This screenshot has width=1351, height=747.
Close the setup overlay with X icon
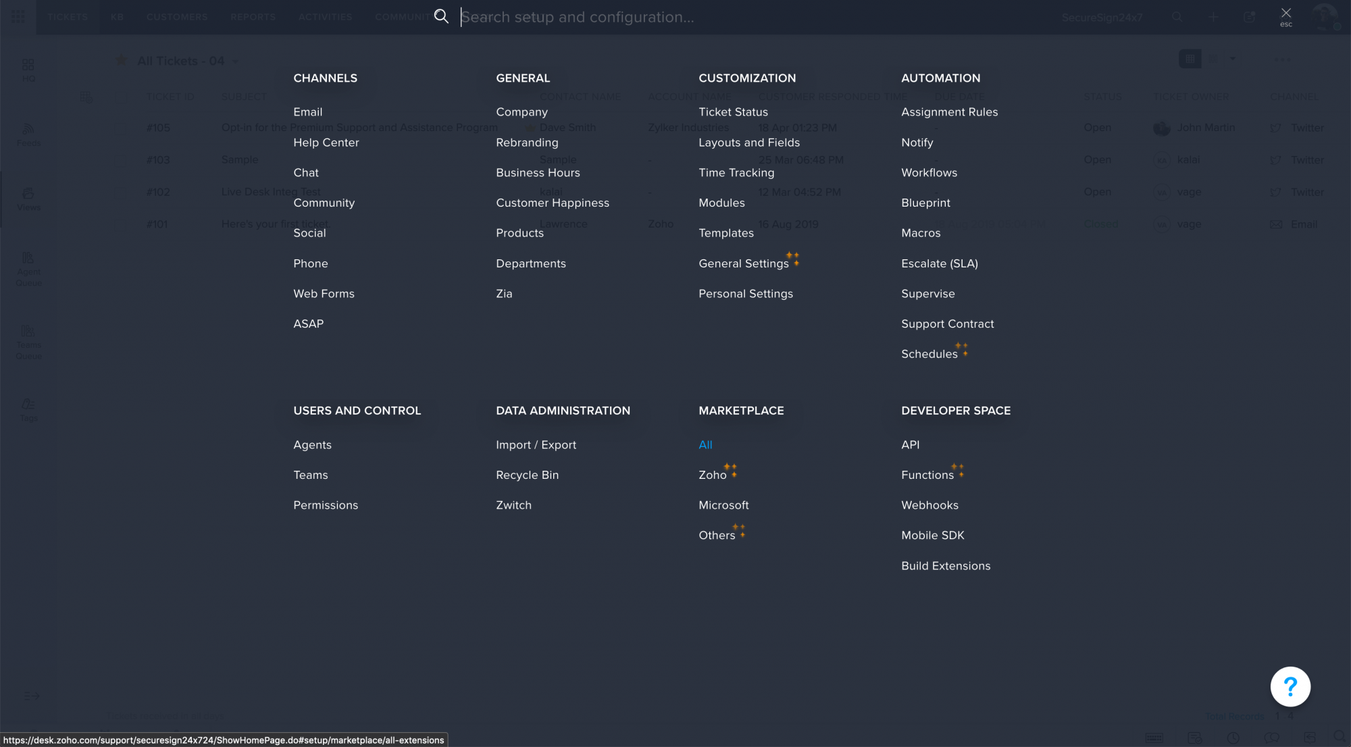[1285, 14]
